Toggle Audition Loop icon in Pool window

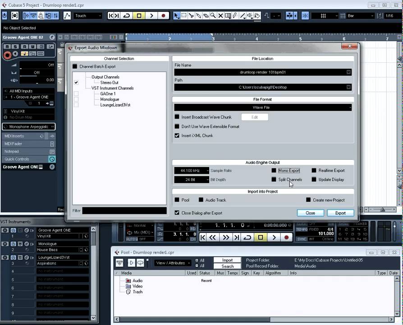coord(140,263)
